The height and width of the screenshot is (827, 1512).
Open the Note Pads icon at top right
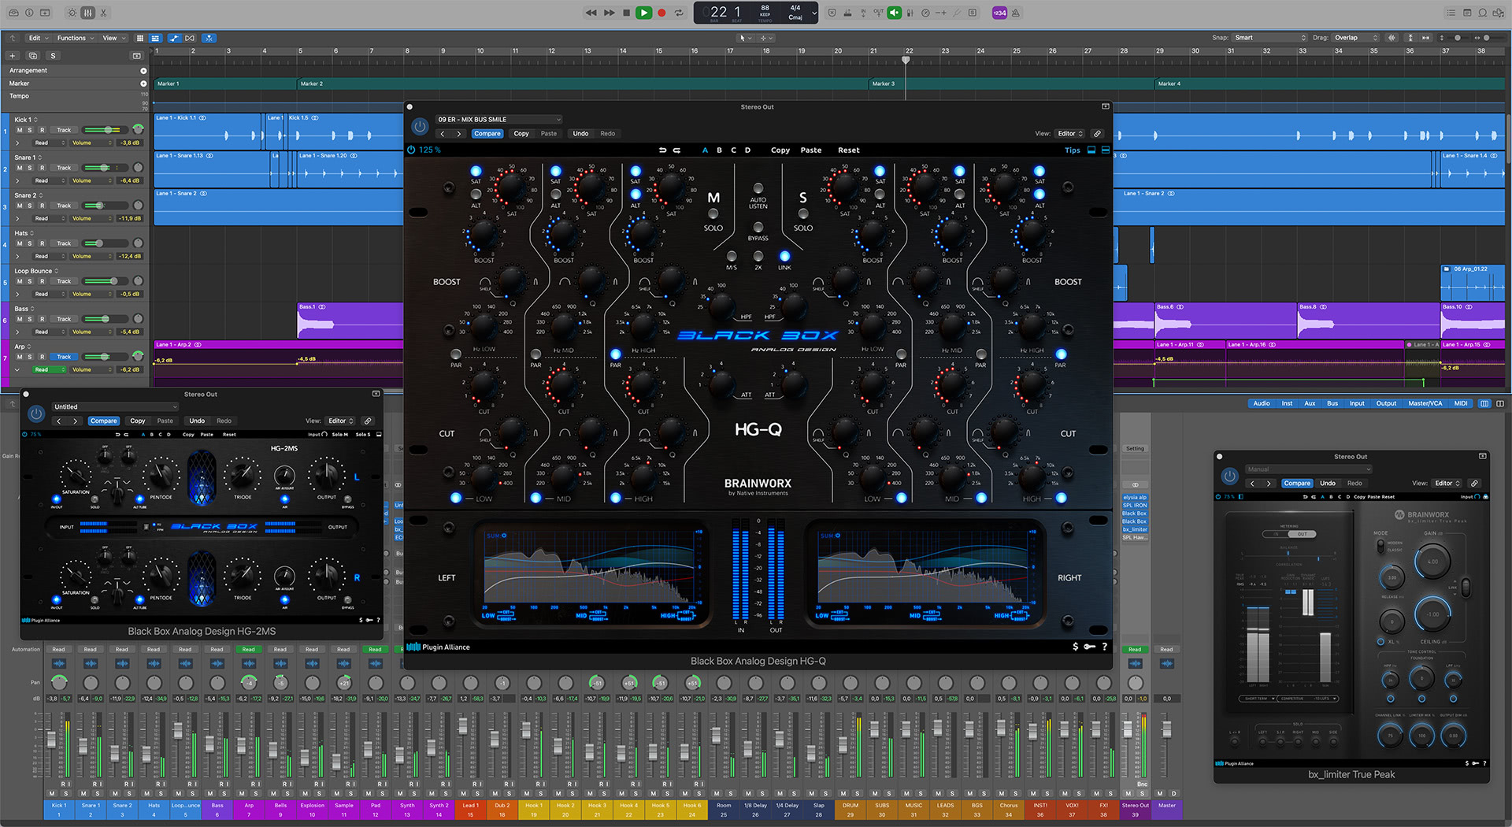(x=1467, y=13)
